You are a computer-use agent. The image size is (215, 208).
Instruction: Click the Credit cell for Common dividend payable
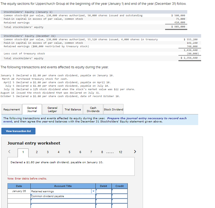coord(120,196)
